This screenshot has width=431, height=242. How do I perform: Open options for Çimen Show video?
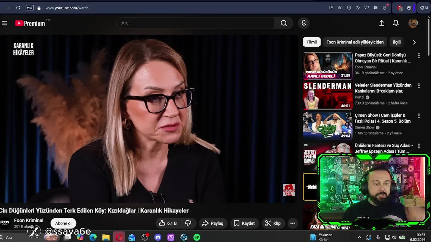(x=419, y=116)
